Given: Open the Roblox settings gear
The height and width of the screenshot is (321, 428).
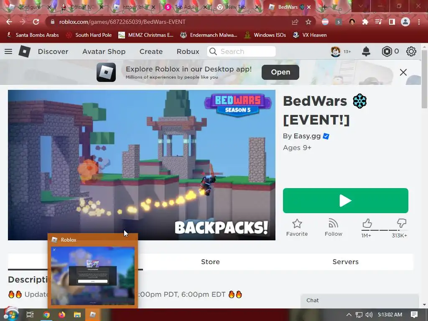Looking at the screenshot, I should click(x=411, y=51).
